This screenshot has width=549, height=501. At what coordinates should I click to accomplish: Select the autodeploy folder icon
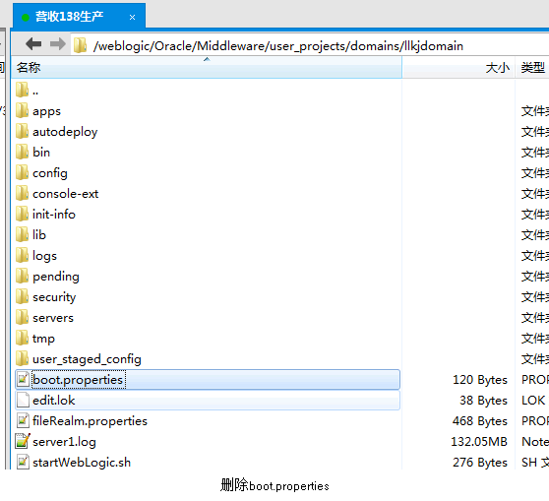click(x=22, y=131)
